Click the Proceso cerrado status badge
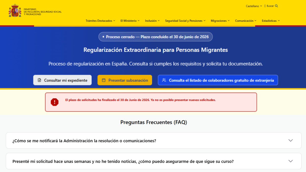 (x=156, y=37)
